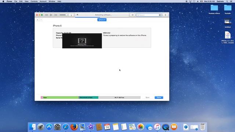Click the Done button
The width and height of the screenshot is (235, 132).
pyautogui.click(x=159, y=98)
